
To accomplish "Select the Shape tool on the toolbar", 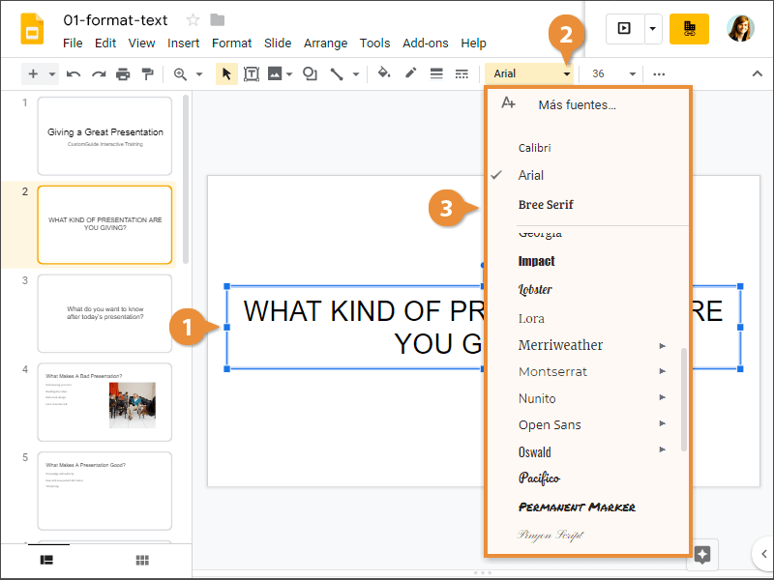I will [x=308, y=73].
